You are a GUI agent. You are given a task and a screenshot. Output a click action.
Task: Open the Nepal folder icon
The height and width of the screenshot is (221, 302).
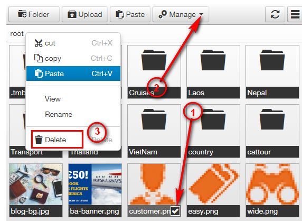pyautogui.click(x=272, y=60)
